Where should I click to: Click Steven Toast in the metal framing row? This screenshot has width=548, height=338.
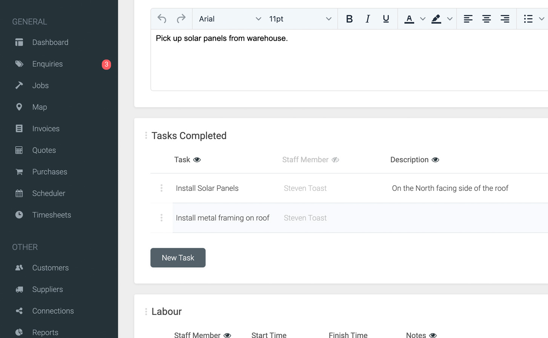tap(305, 218)
